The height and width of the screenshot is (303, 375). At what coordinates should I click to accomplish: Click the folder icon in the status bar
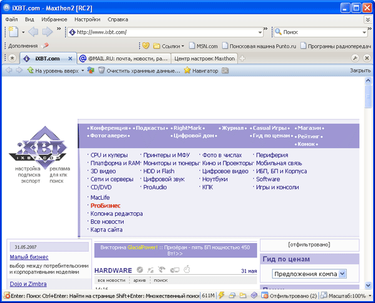pyautogui.click(x=242, y=296)
